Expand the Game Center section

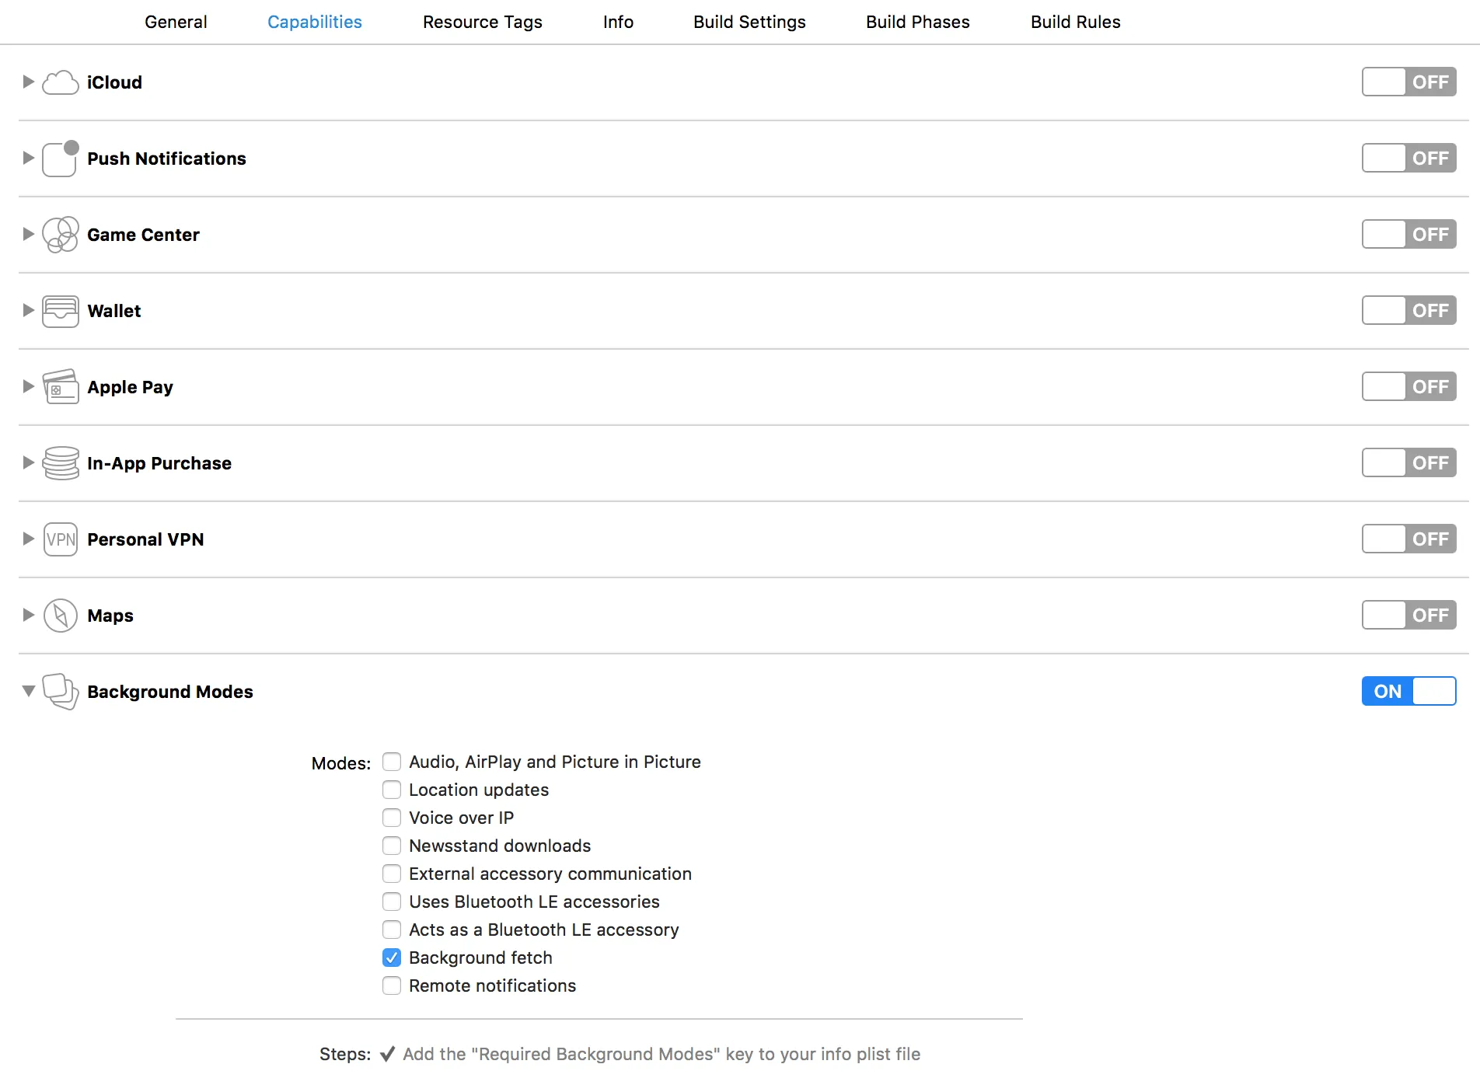[x=29, y=234]
